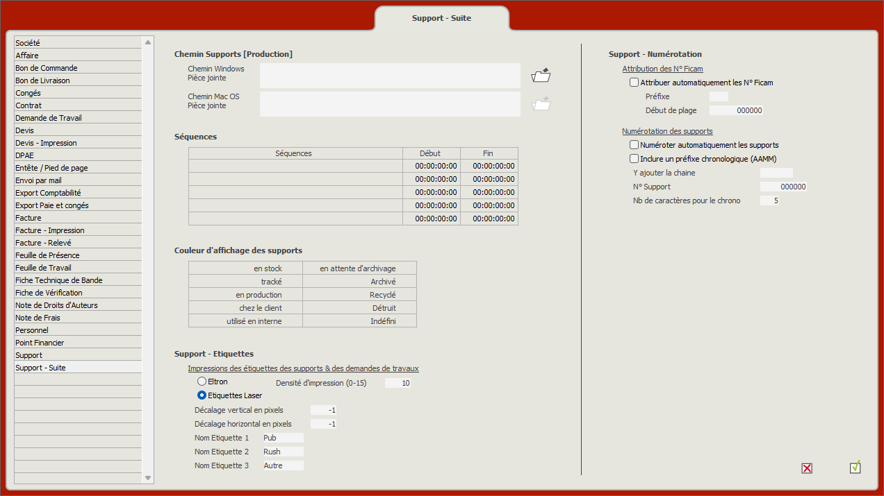Click the Y ajouter la chaine field

[x=776, y=173]
